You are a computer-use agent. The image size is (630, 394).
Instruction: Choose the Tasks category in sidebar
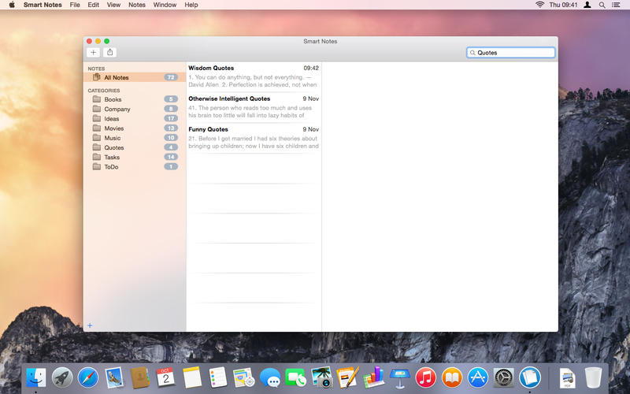pyautogui.click(x=113, y=157)
